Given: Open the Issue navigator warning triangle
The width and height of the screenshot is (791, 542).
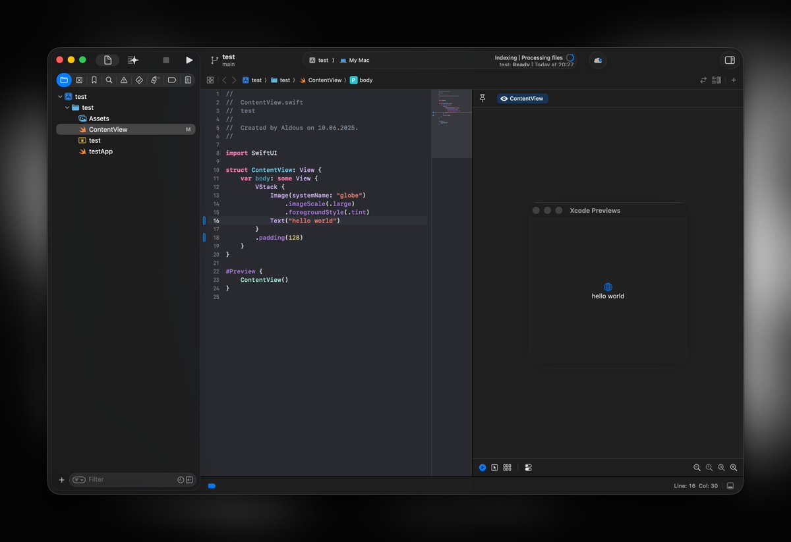Looking at the screenshot, I should (x=124, y=80).
